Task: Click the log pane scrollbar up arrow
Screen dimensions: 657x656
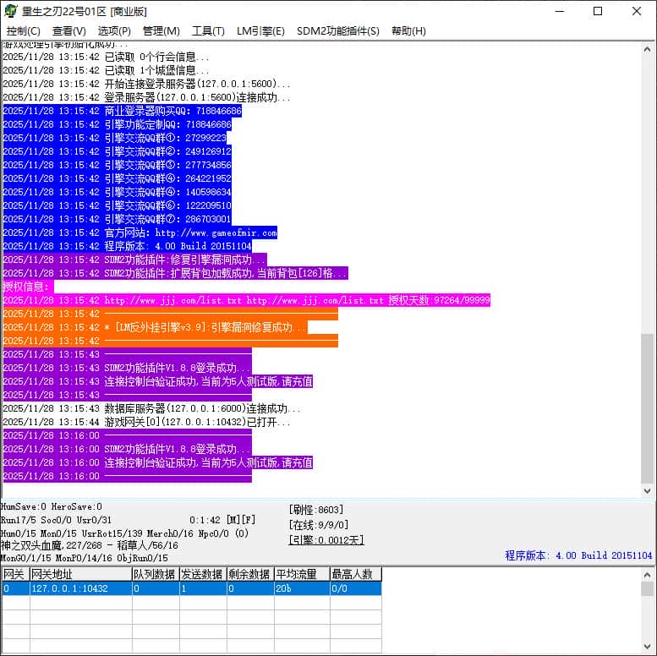Action: click(647, 49)
